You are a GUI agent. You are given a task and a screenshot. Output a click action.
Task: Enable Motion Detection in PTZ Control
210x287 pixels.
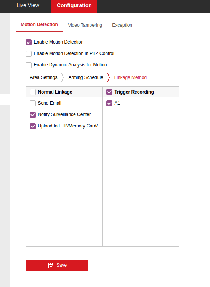(x=29, y=54)
